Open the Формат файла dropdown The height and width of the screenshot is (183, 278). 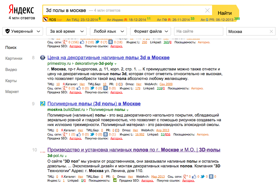click(x=151, y=31)
